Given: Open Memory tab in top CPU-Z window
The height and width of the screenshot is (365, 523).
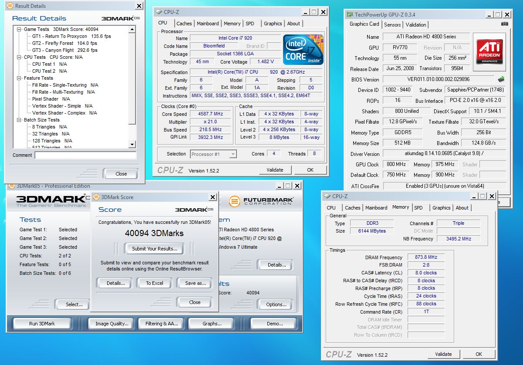Looking at the screenshot, I should click(232, 24).
